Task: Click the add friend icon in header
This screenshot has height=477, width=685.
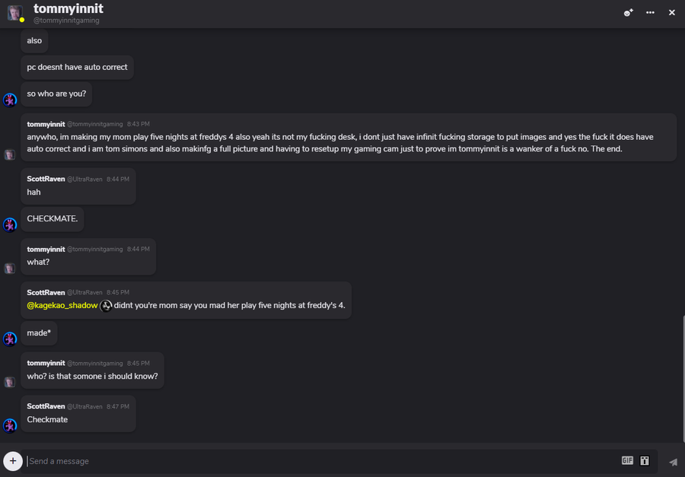Action: click(x=628, y=13)
